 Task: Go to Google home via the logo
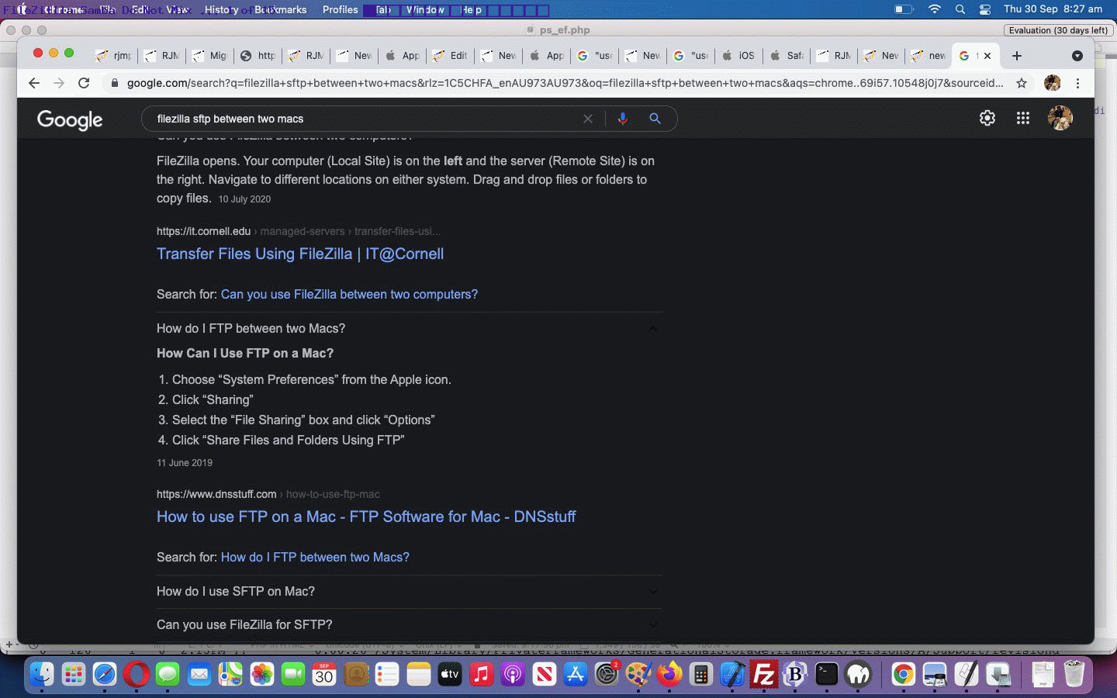pos(70,119)
